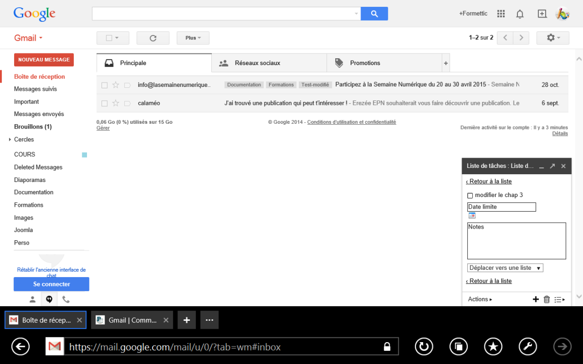The width and height of the screenshot is (583, 364).
Task: Open the Google apps grid
Action: coord(501,14)
